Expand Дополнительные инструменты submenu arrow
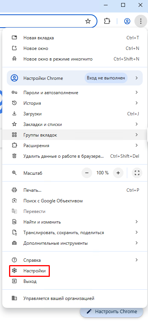 (137, 243)
